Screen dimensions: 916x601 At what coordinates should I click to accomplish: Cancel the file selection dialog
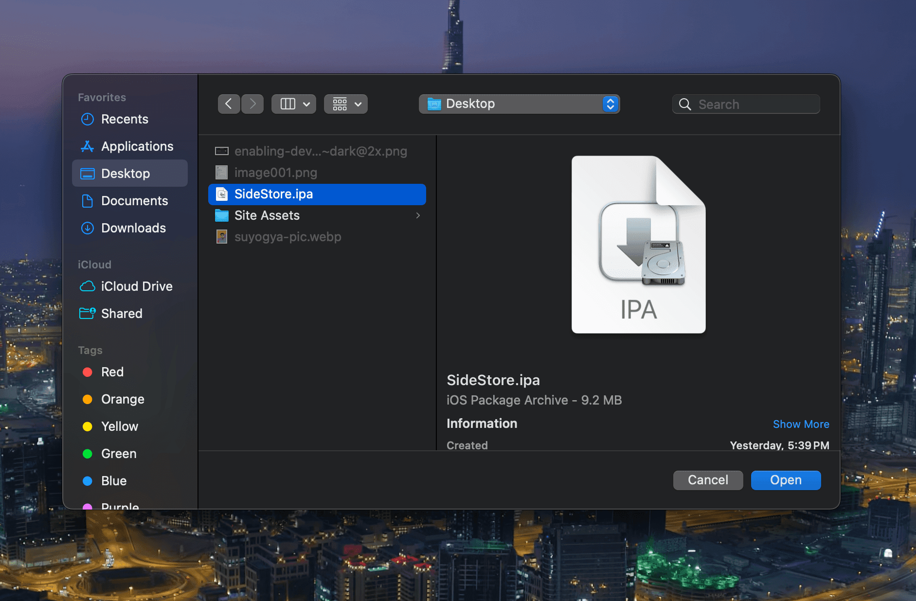point(708,480)
